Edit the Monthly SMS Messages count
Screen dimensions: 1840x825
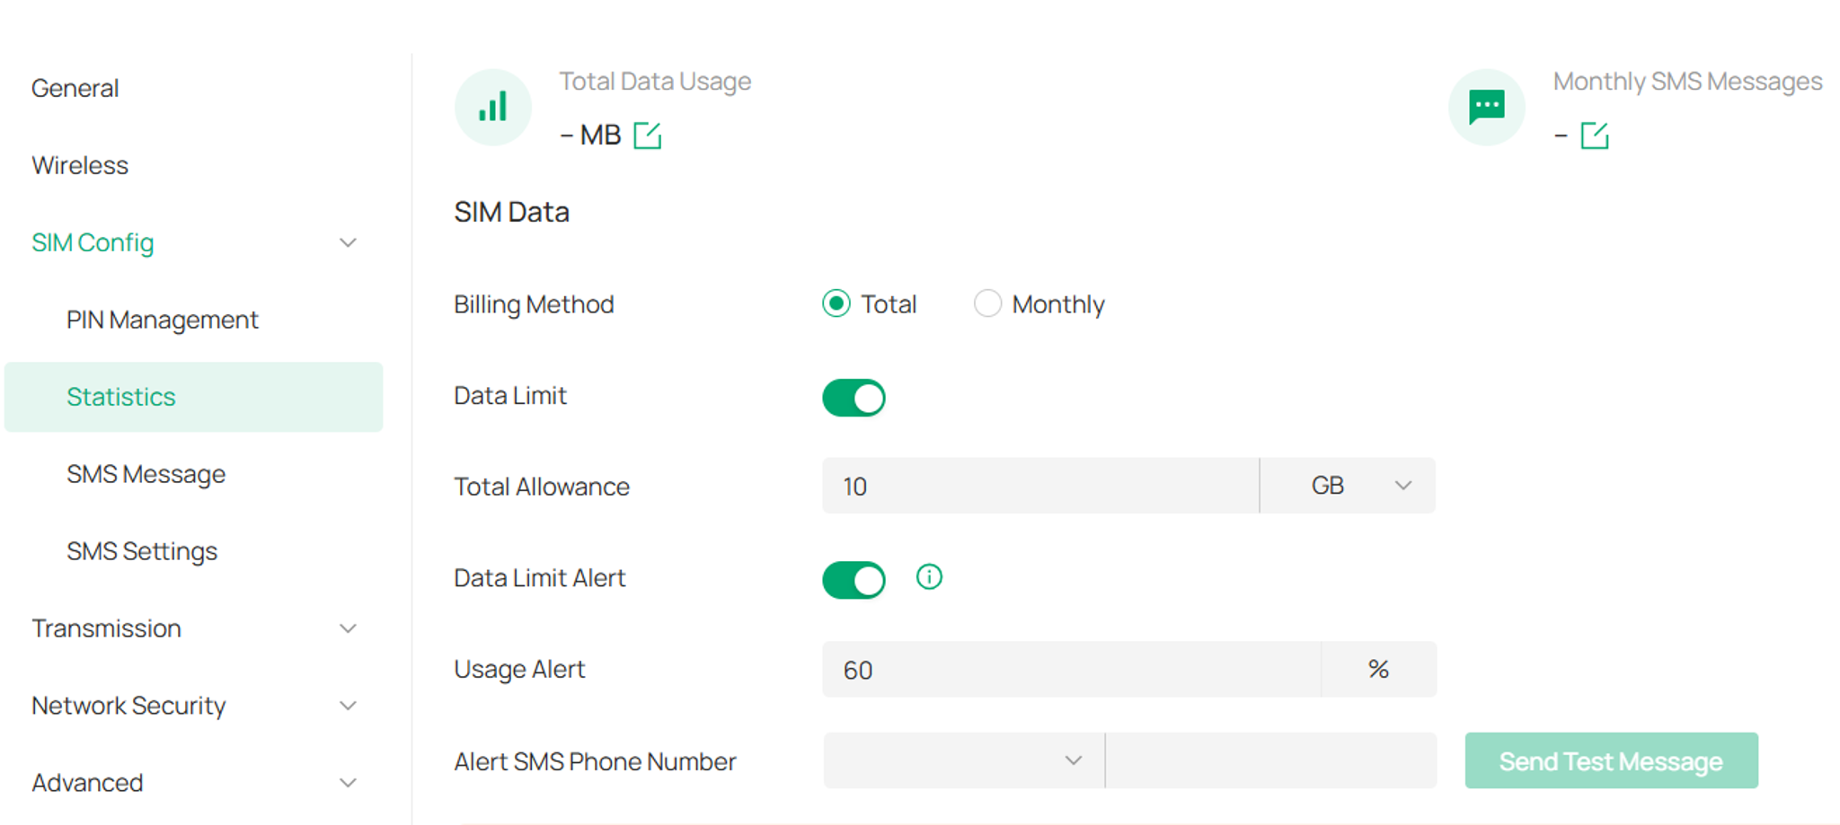(x=1595, y=136)
